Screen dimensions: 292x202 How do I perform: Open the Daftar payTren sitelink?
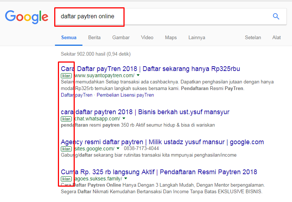[x=77, y=95]
